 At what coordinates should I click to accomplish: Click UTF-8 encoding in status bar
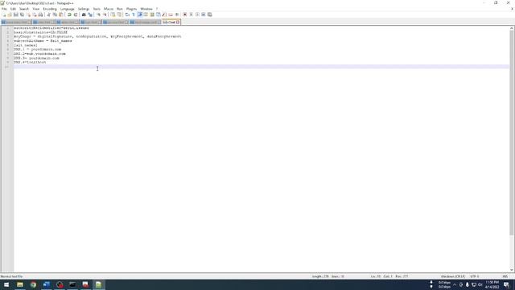pyautogui.click(x=475, y=276)
